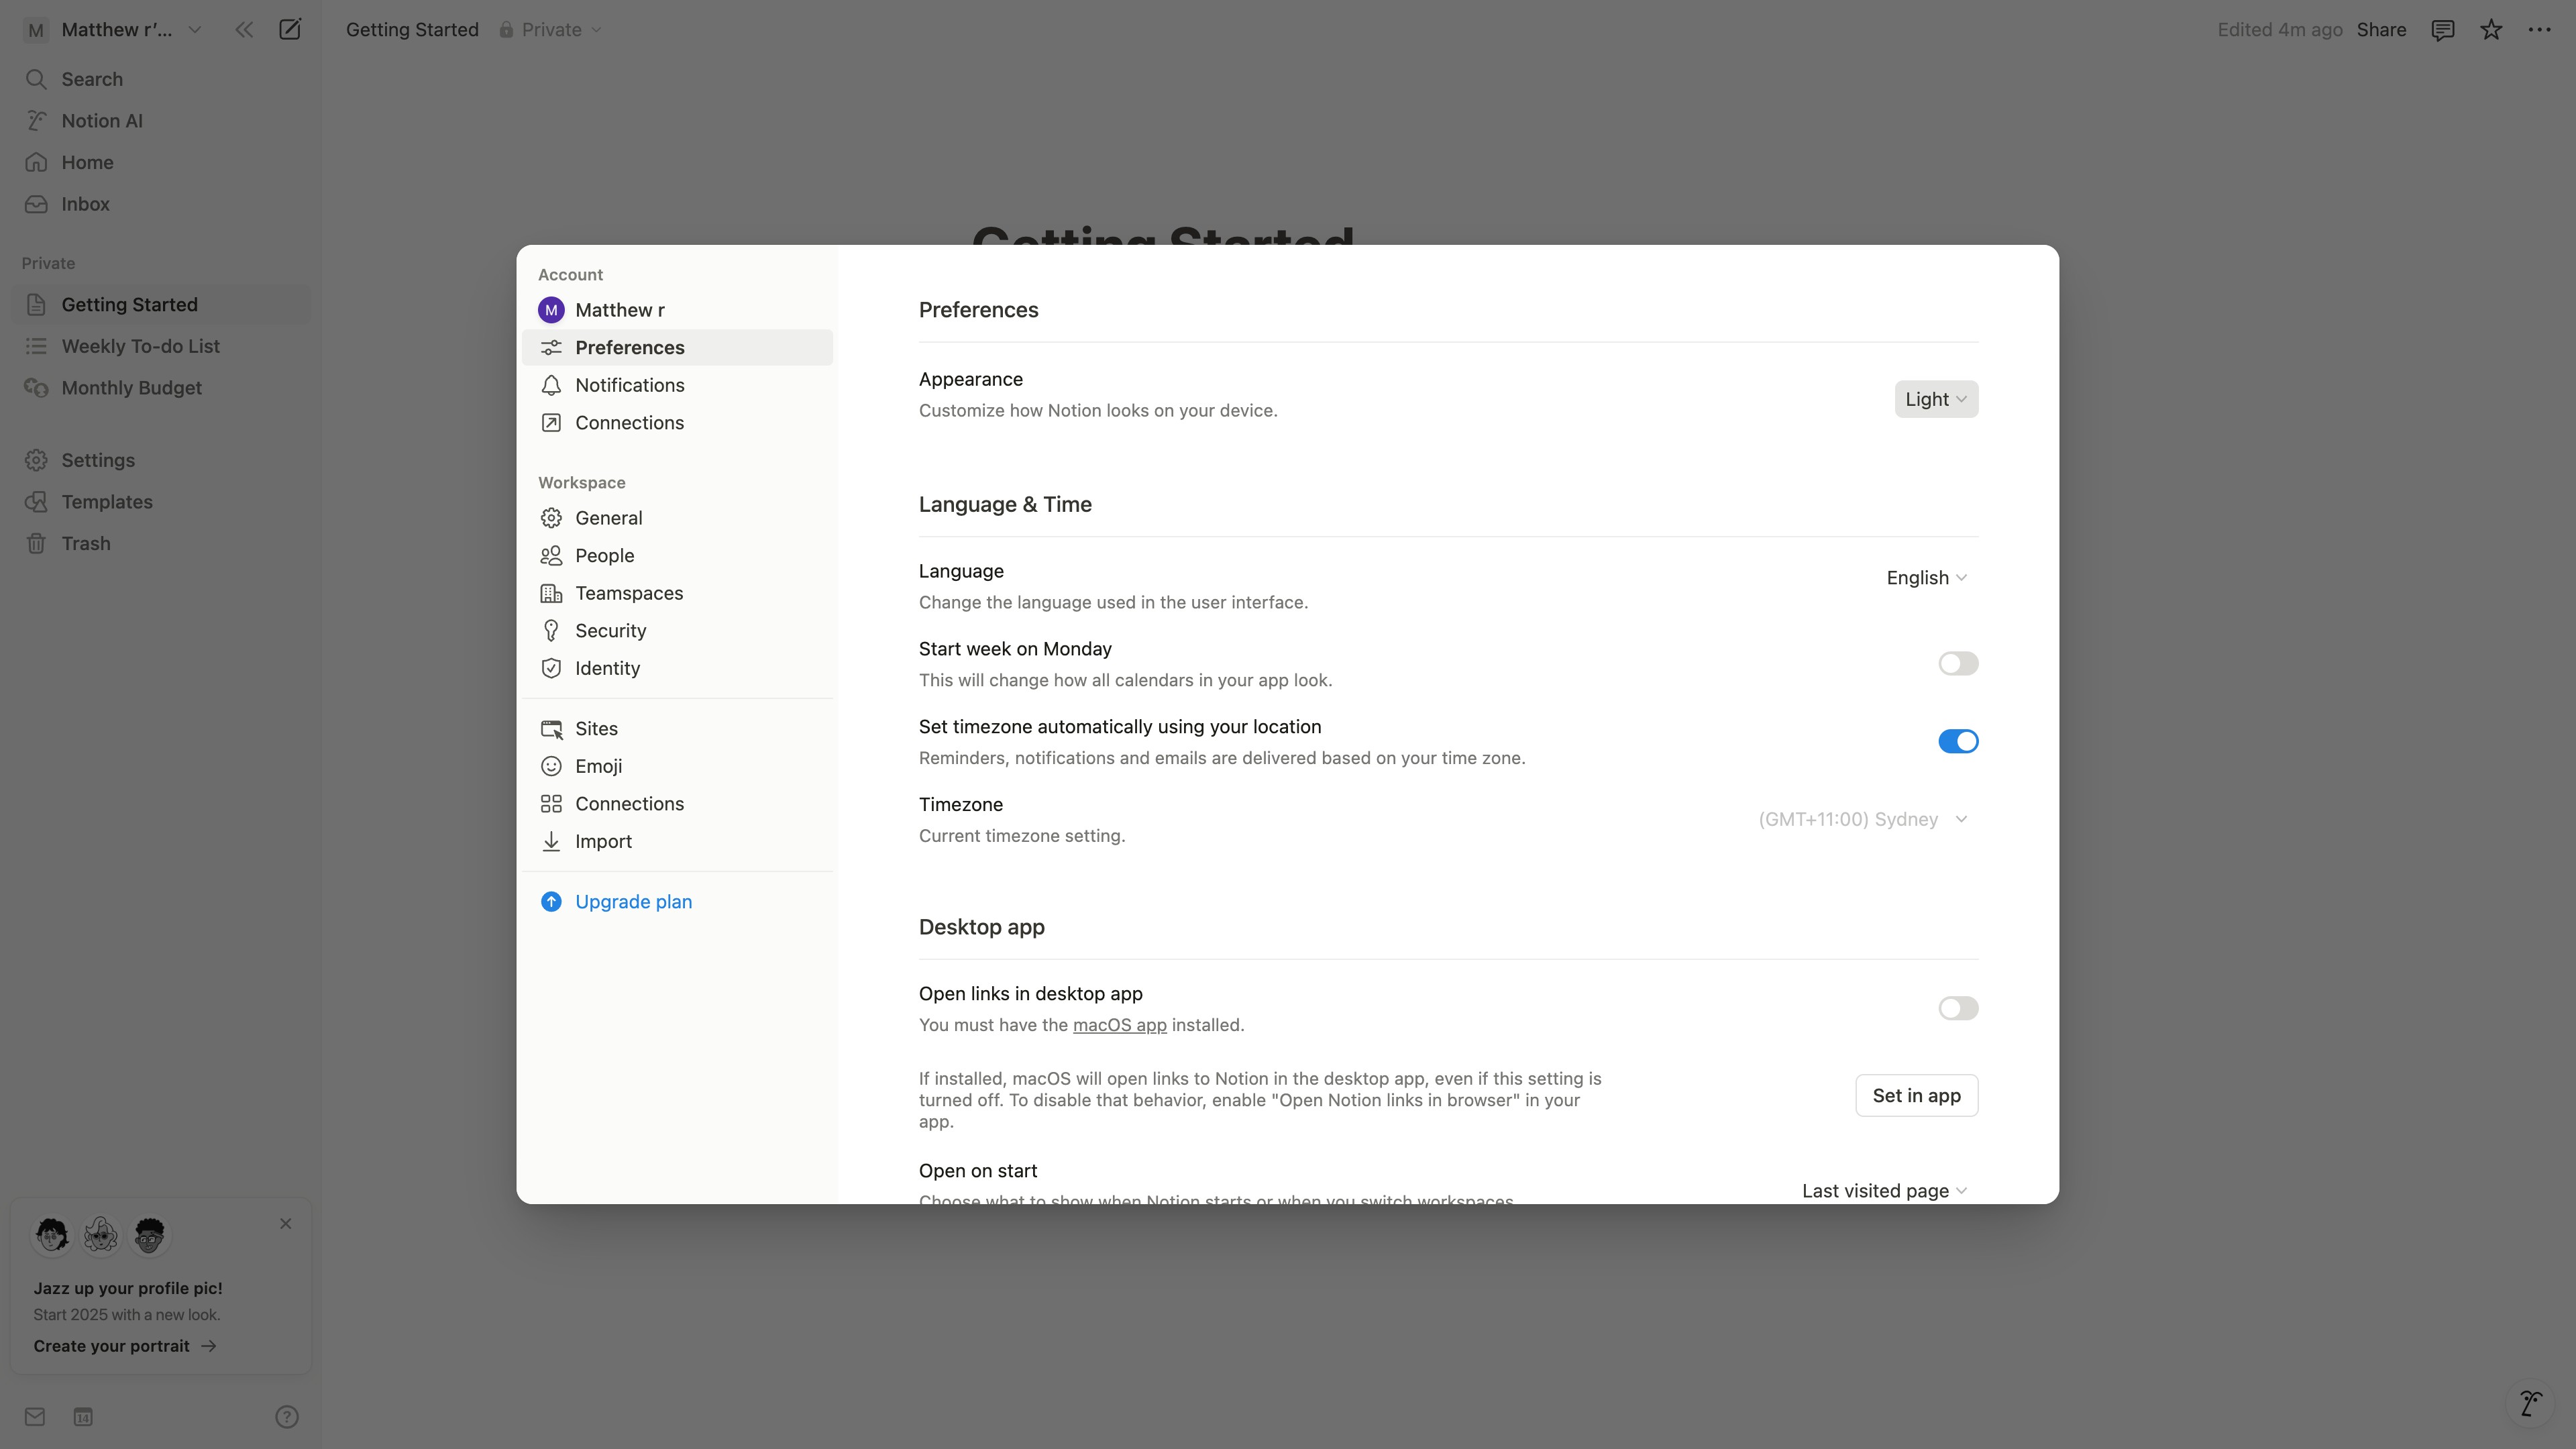
Task: Enable Open links in desktop app
Action: [x=1958, y=1008]
